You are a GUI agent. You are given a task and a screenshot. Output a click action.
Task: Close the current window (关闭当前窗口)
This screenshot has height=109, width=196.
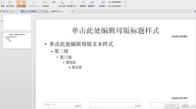(x=115, y=6)
